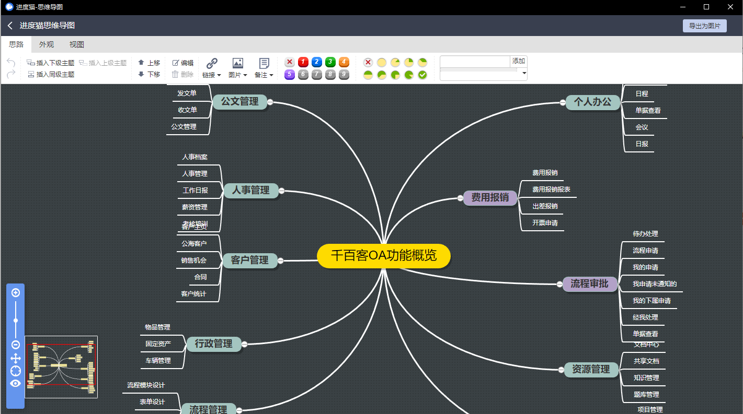Select the 销售机会 leaf node
This screenshot has height=414, width=743.
click(x=194, y=261)
